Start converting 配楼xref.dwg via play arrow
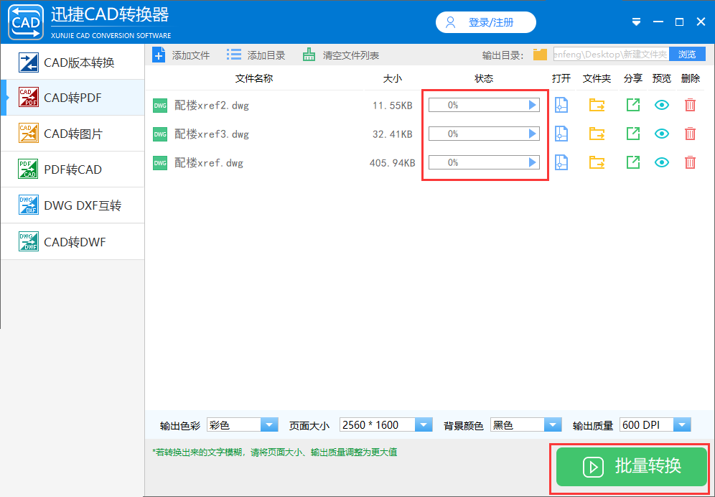Viewport: 715px width, 497px height. pyautogui.click(x=532, y=162)
